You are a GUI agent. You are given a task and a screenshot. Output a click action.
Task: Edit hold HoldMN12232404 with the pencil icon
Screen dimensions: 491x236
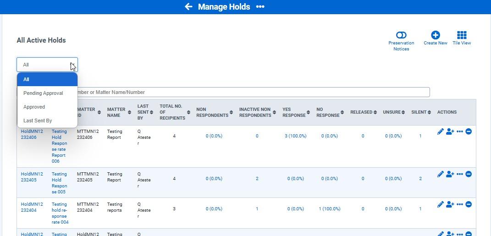(x=440, y=204)
